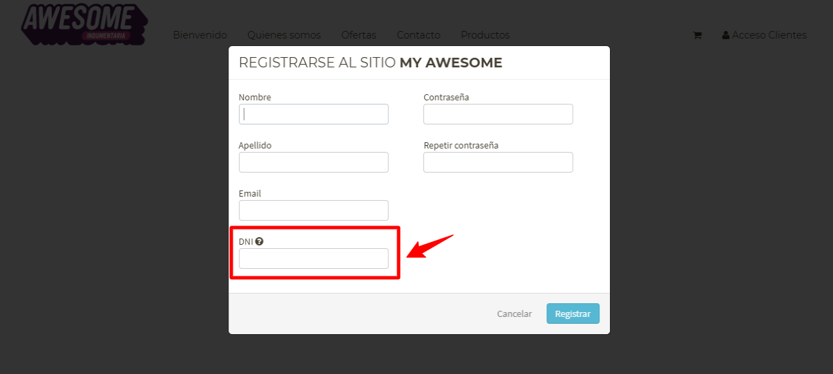Cancel the registration dialog
The height and width of the screenshot is (374, 833).
click(514, 313)
